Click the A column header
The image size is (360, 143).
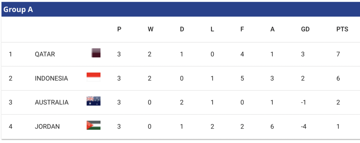272,30
